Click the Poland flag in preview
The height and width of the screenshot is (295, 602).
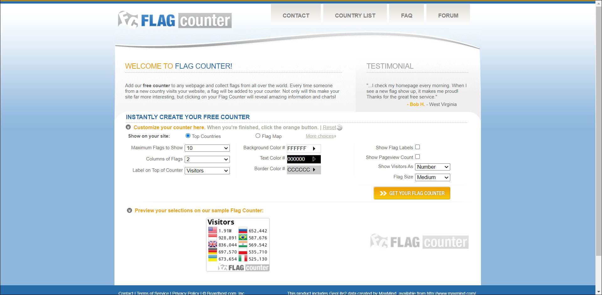pos(243,251)
